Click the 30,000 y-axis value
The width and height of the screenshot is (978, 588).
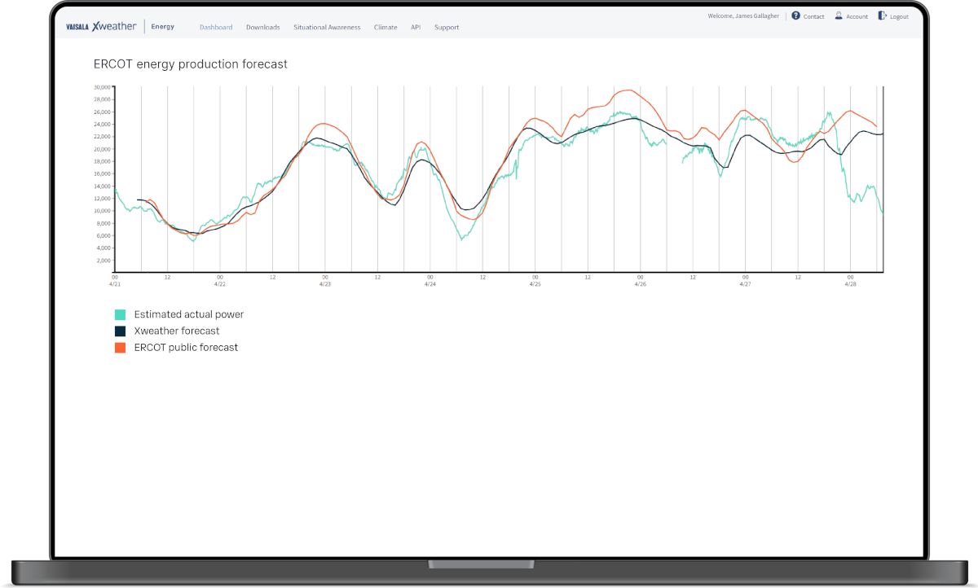(x=102, y=87)
